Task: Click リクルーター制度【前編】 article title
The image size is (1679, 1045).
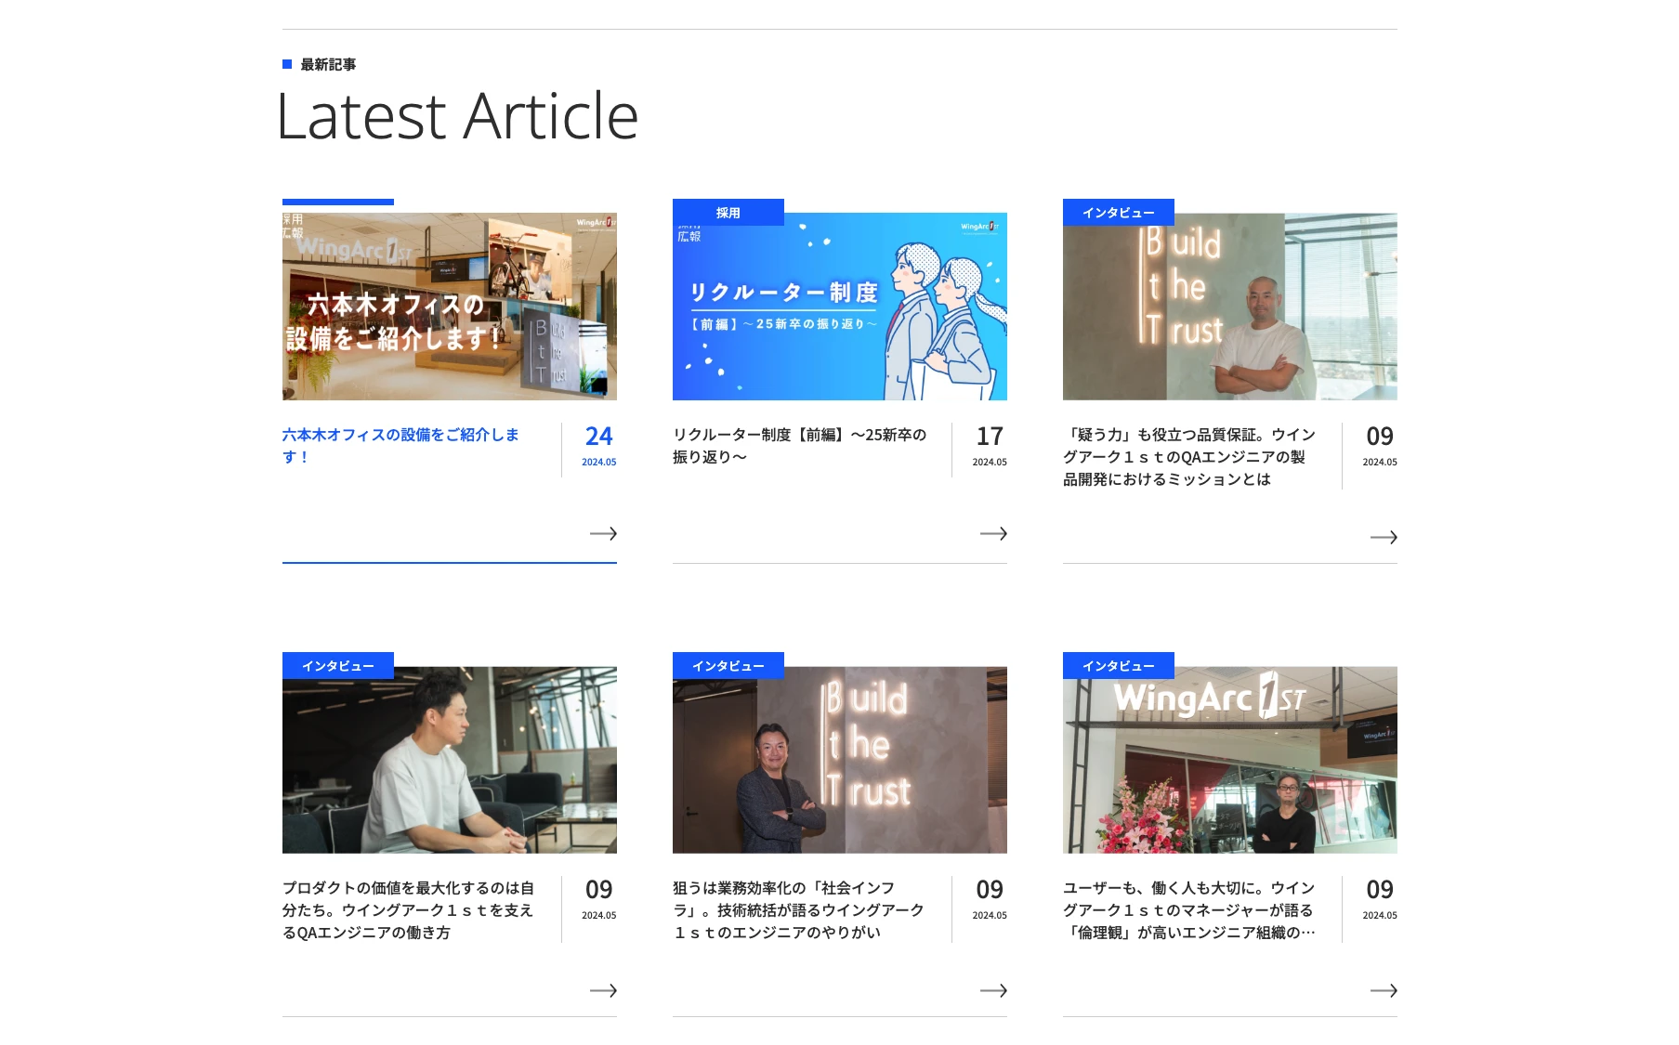Action: [x=799, y=445]
